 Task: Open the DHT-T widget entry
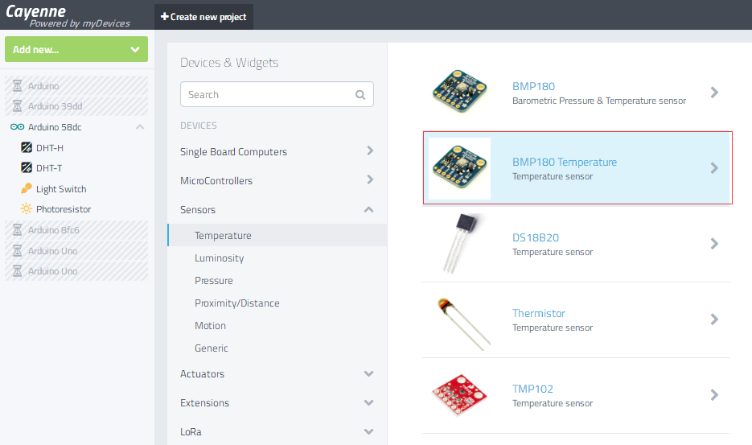pyautogui.click(x=49, y=168)
